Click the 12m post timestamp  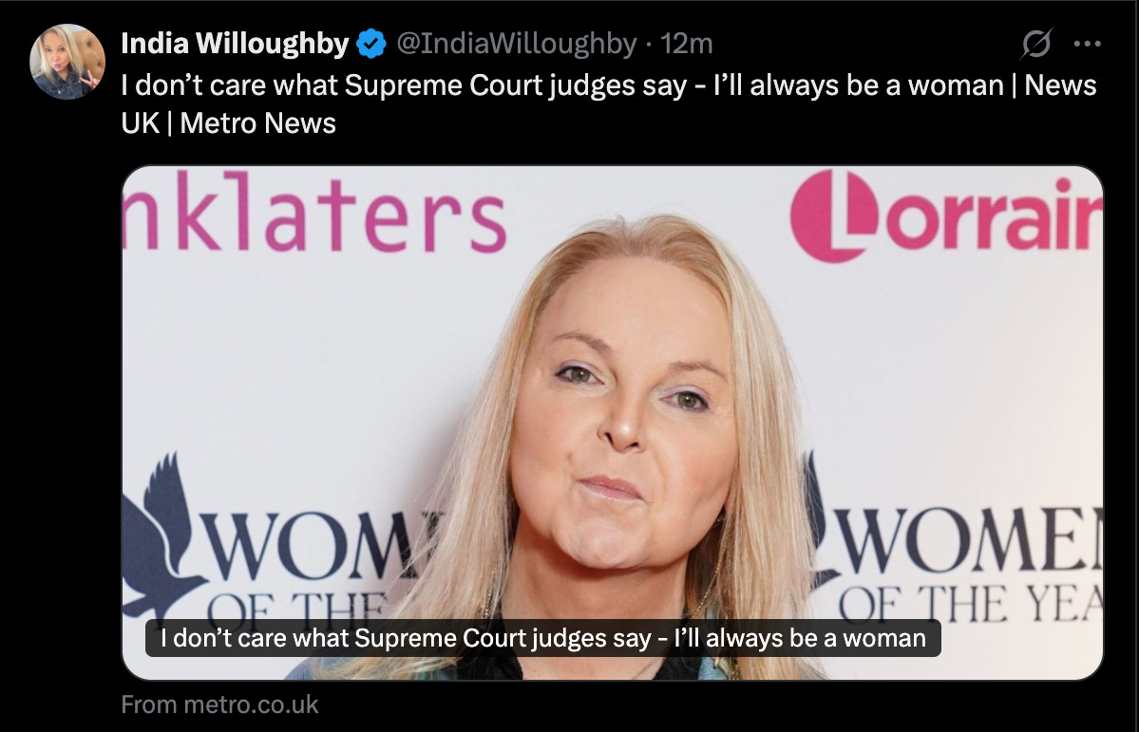click(x=687, y=44)
